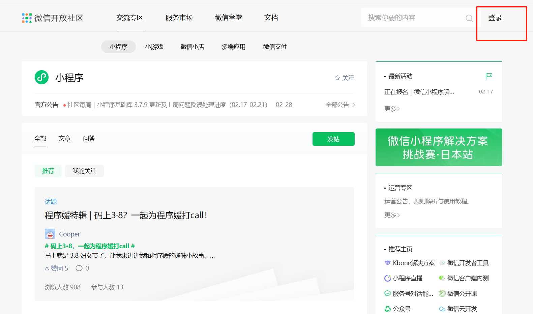This screenshot has width=533, height=314.
Task: Open the 社区每周 announcement link
Action: pyautogui.click(x=167, y=105)
